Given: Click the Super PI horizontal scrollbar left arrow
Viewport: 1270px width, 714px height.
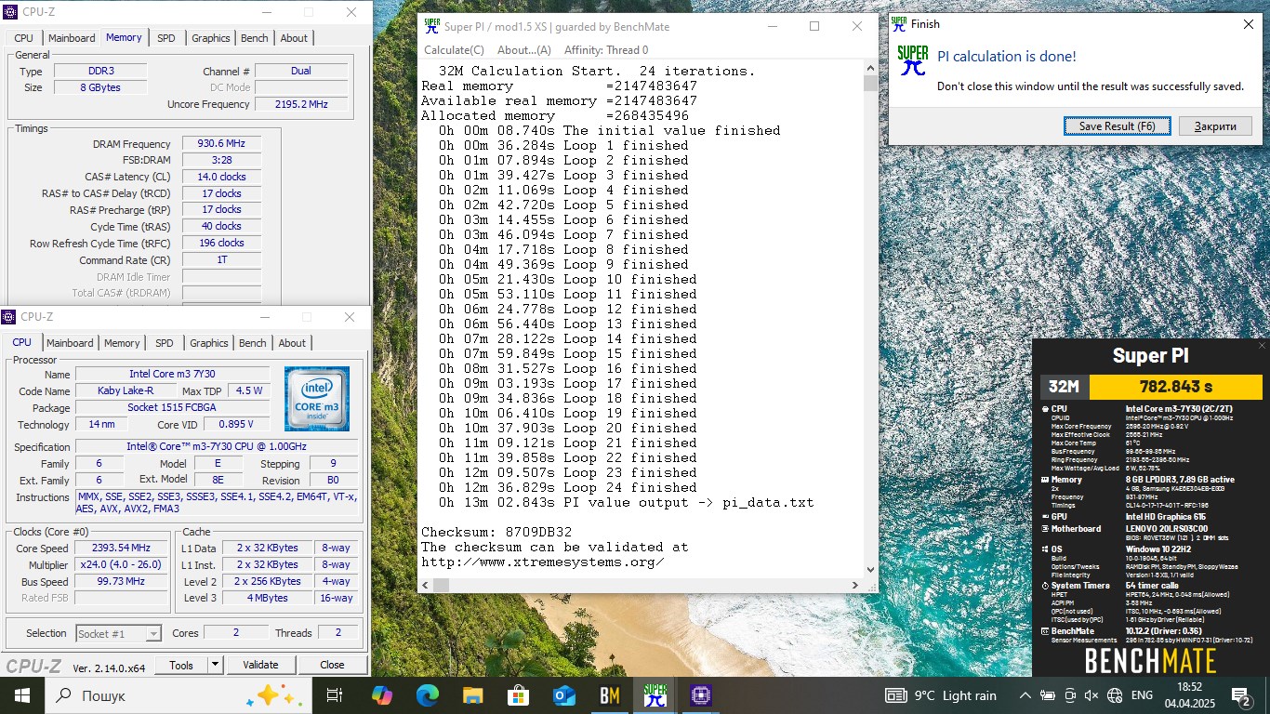Looking at the screenshot, I should point(426,585).
